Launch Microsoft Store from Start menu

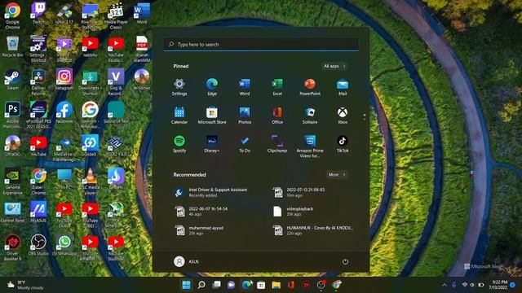coord(212,116)
